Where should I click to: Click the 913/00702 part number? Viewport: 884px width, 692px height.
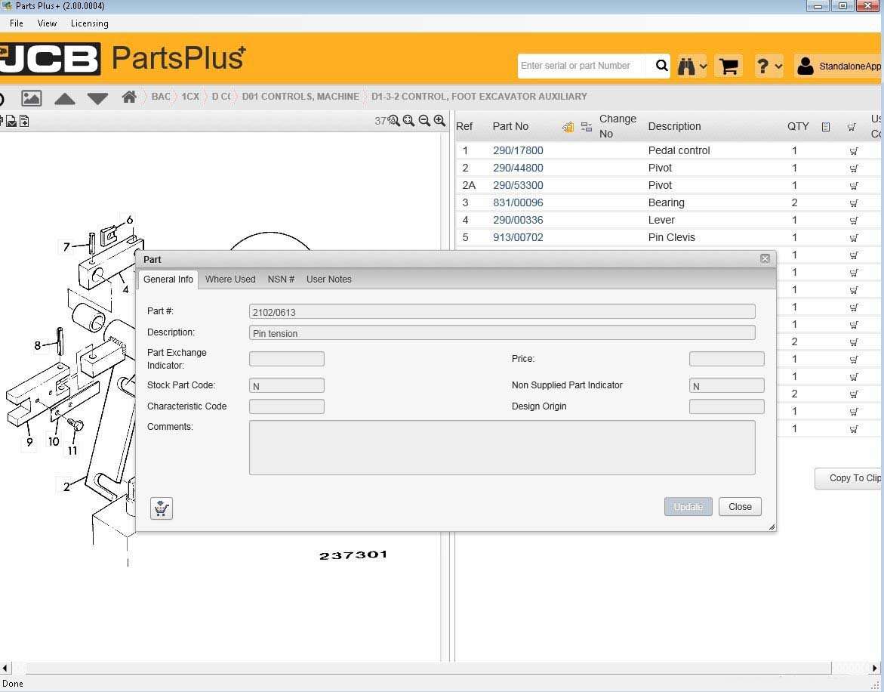(518, 237)
